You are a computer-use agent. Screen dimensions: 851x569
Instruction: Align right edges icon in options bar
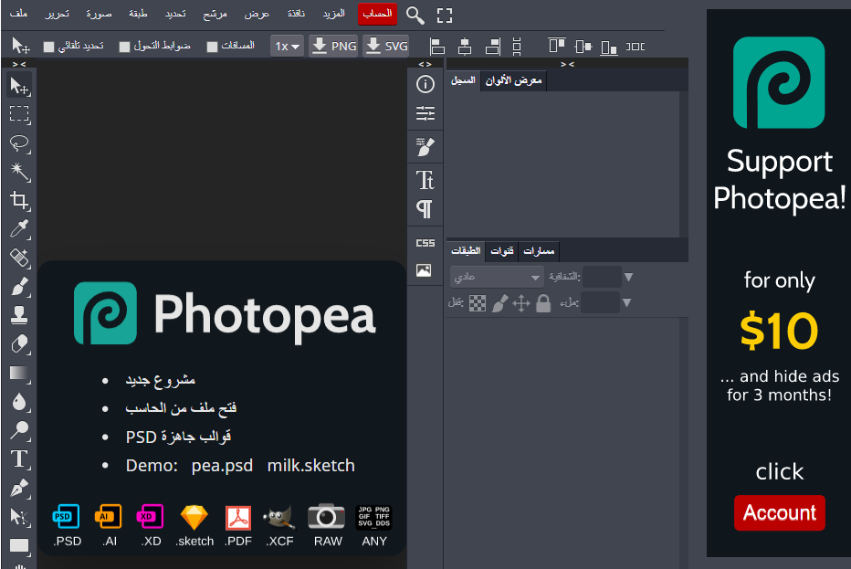point(493,47)
